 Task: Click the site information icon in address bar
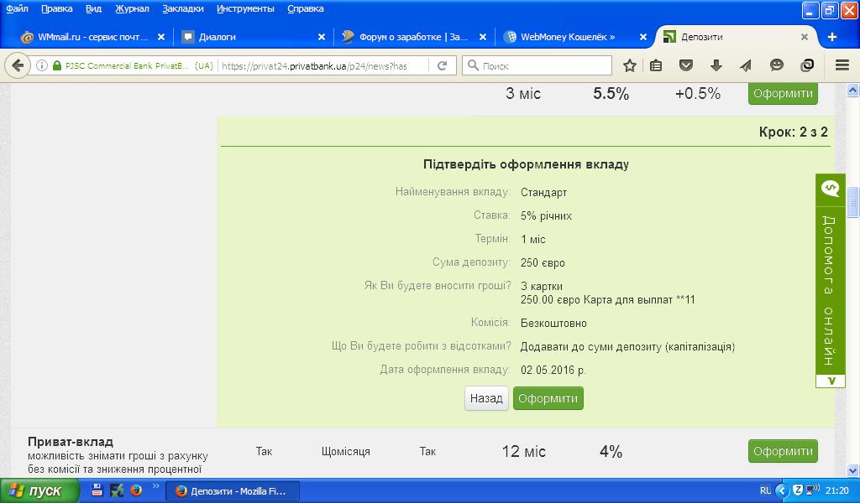tap(41, 65)
